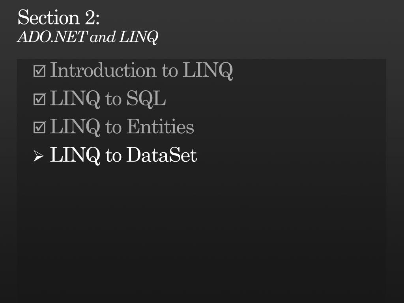
Task: Click the word SQL in the second item
Action: point(146,99)
